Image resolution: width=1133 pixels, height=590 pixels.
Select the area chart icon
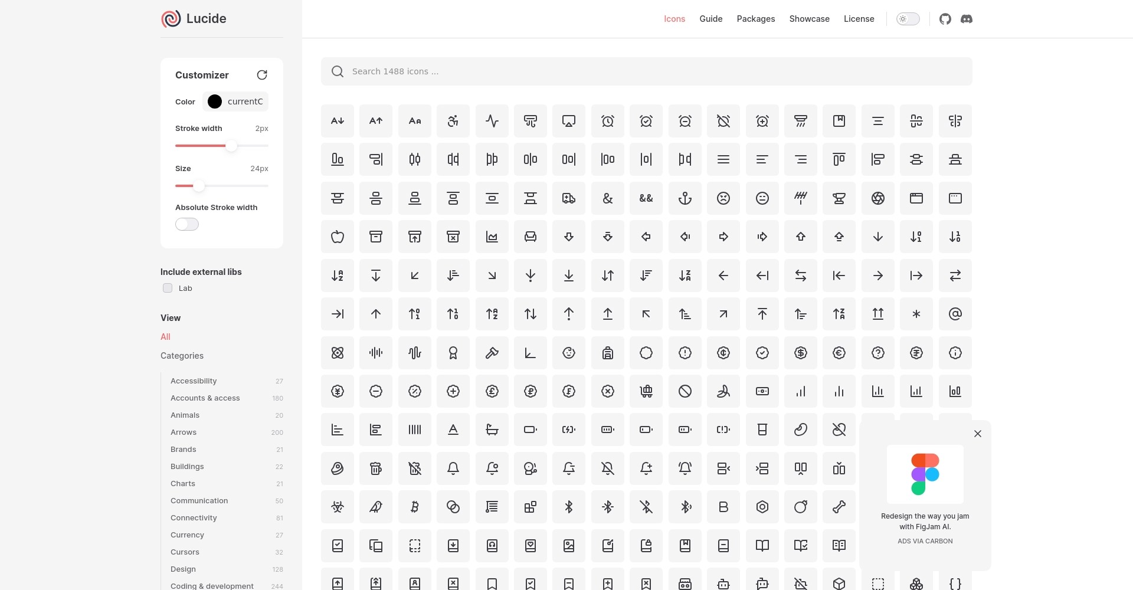click(x=492, y=237)
